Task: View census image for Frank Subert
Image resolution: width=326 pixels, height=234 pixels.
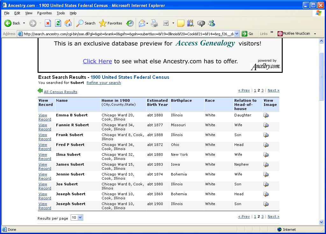Action: pyautogui.click(x=266, y=135)
